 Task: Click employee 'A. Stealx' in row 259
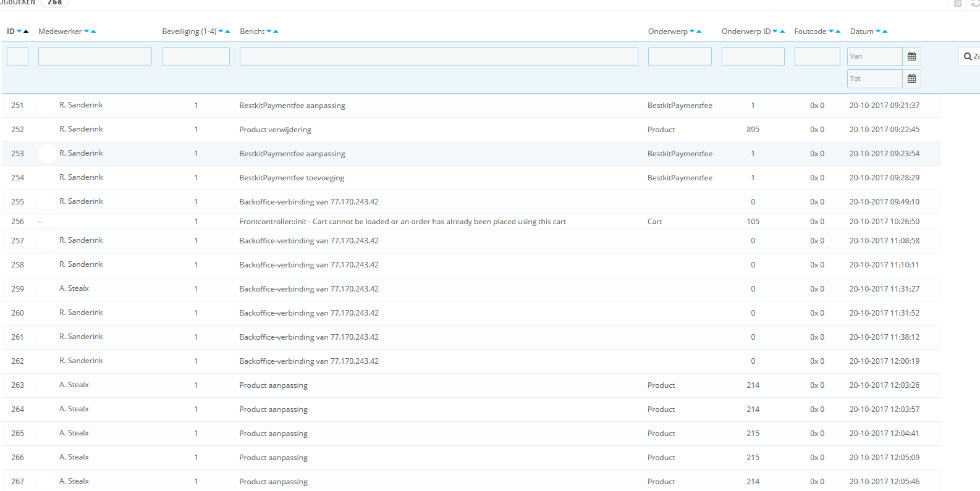pos(74,288)
